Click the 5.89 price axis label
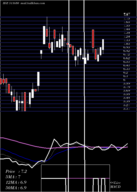Screen dimensions: 137x192 coord(127,83)
